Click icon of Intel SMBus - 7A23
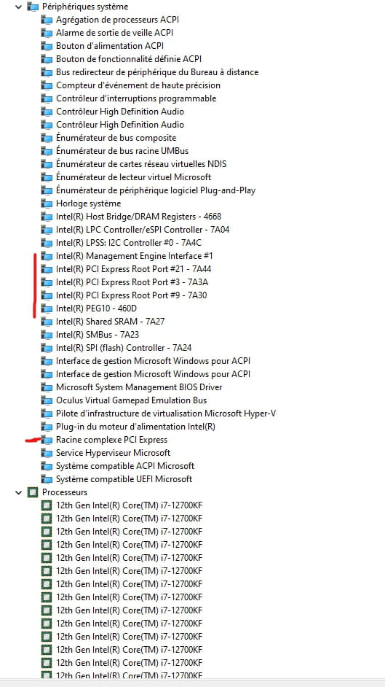Image resolution: width=385 pixels, height=687 pixels. point(47,335)
